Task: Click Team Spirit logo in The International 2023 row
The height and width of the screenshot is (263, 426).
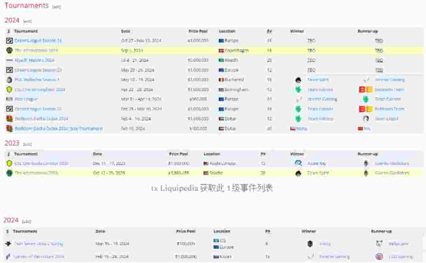Action: (298, 173)
